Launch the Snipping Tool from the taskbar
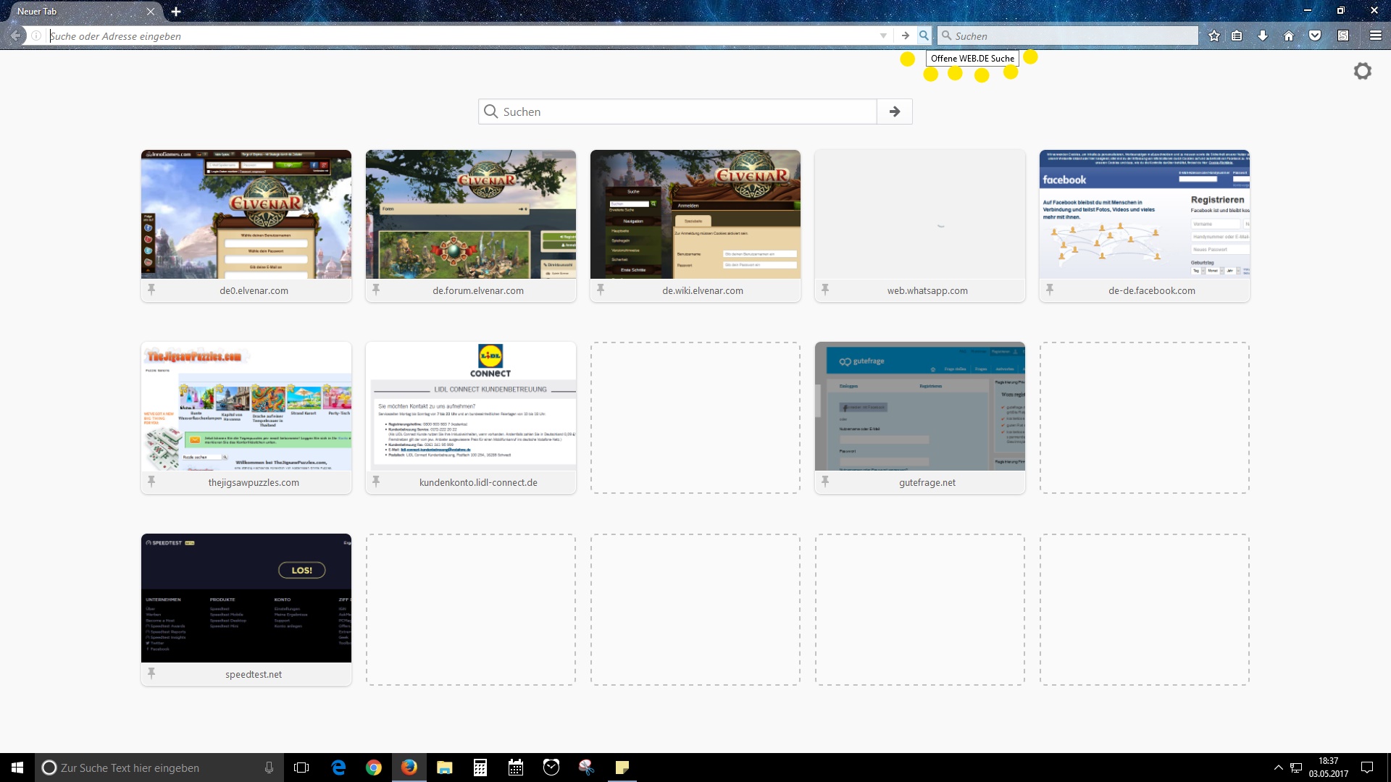Image resolution: width=1391 pixels, height=782 pixels. pyautogui.click(x=587, y=768)
